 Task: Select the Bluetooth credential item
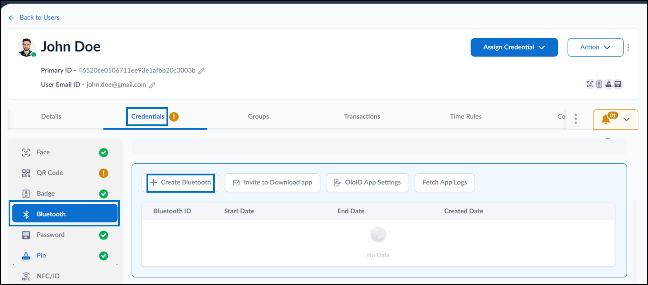65,214
